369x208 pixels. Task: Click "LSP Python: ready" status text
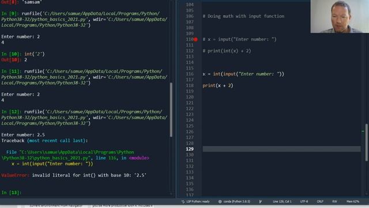[198, 202]
